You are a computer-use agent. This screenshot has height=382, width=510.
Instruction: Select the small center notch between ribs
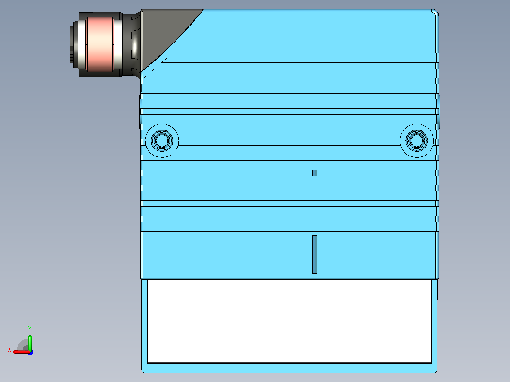click(315, 173)
